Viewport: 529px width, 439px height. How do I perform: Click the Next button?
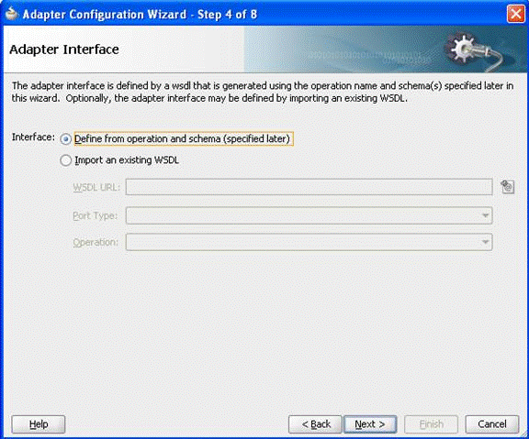click(370, 424)
